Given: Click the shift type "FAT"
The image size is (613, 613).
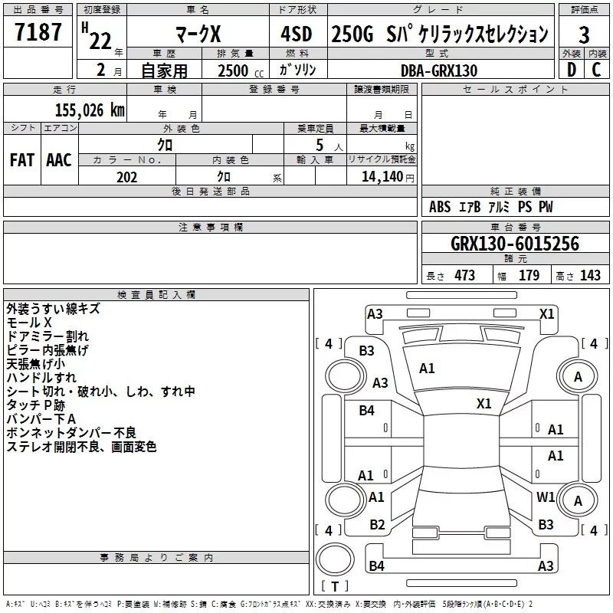Looking at the screenshot, I should click(22, 160).
